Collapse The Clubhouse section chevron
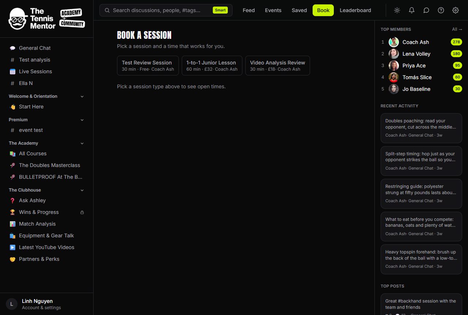 pos(82,190)
